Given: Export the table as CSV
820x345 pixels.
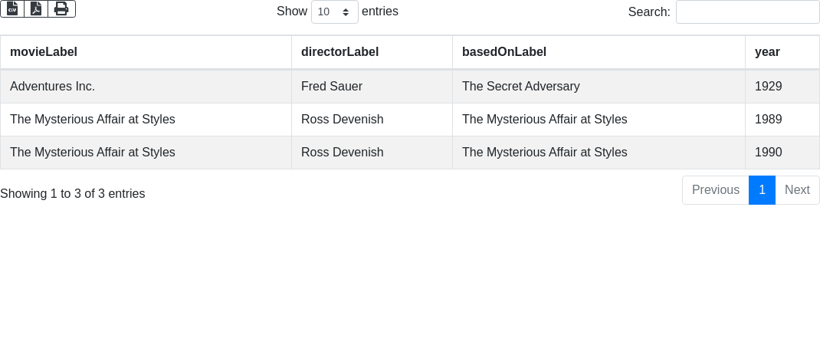Looking at the screenshot, I should [12, 8].
